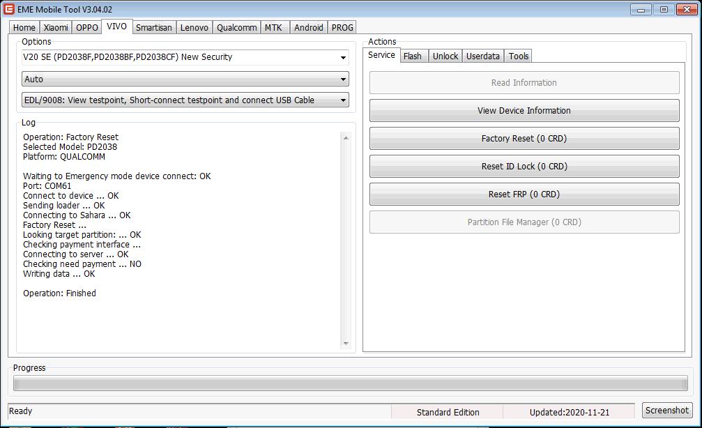Click 'Platform: QUALCOMM' log line
Viewport: 702px width, 428px height.
[x=64, y=157]
